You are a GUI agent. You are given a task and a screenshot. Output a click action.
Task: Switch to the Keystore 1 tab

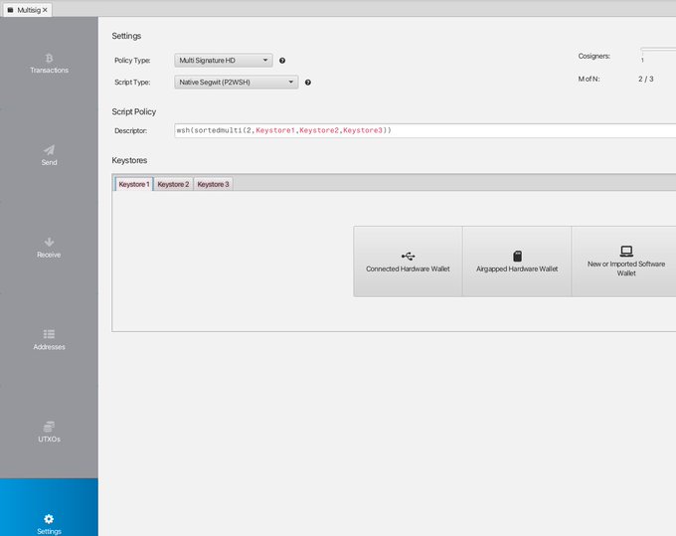point(134,184)
